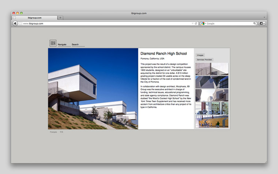Open the Google search engine selector

(203, 23)
